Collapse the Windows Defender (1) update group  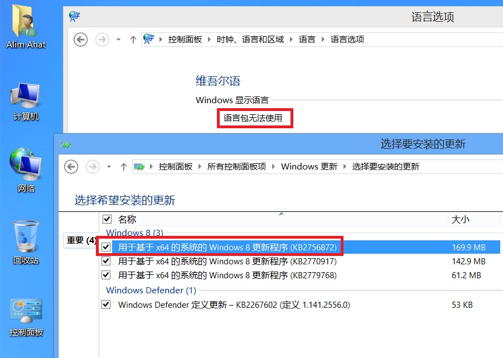(151, 291)
